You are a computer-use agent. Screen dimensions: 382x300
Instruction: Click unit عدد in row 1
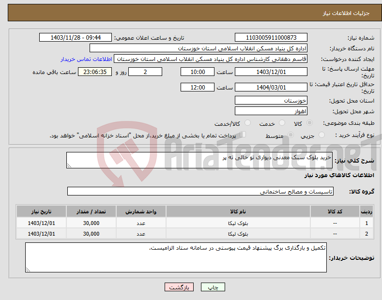pos(141,223)
